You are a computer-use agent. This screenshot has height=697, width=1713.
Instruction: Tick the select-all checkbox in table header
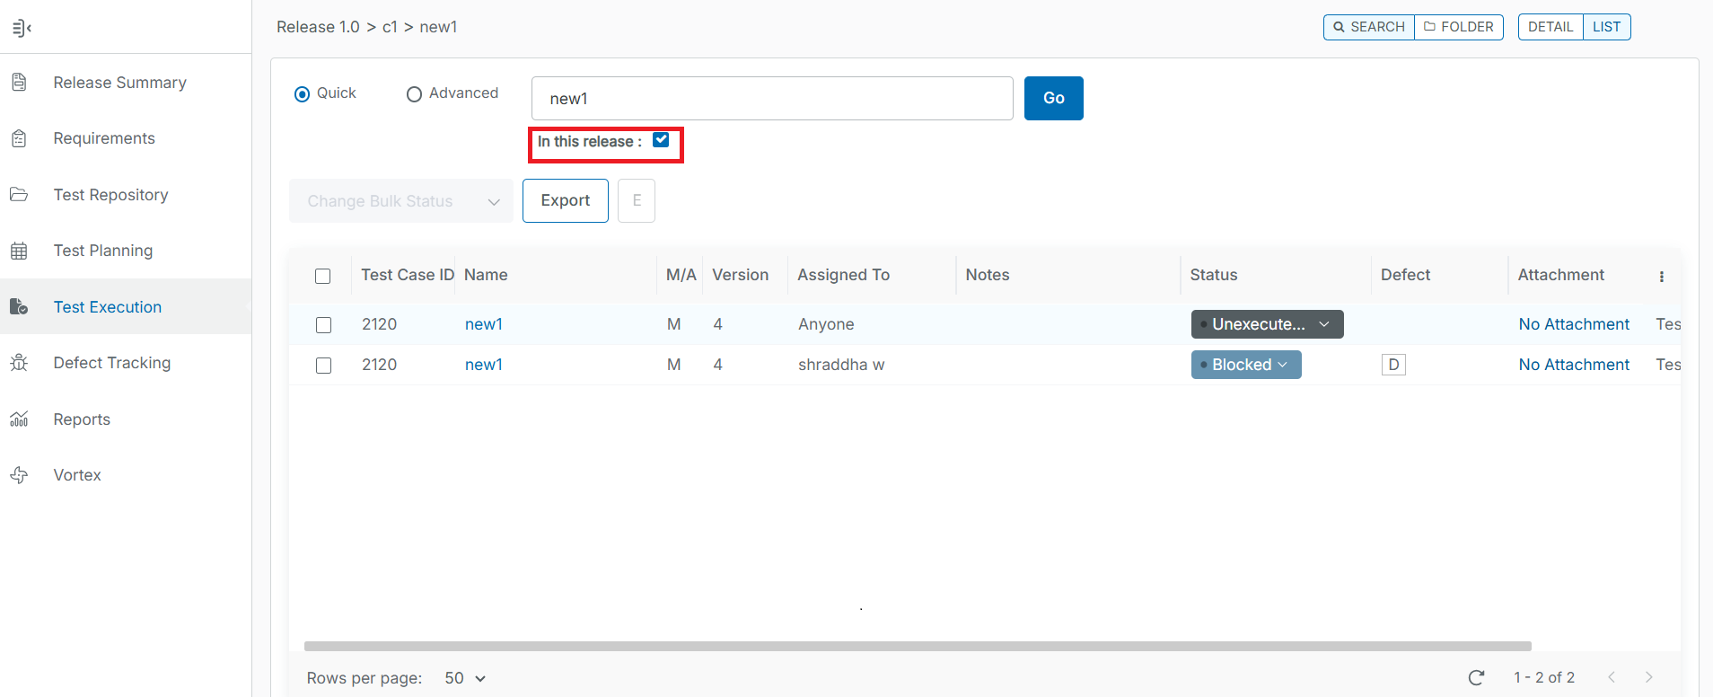(x=323, y=276)
